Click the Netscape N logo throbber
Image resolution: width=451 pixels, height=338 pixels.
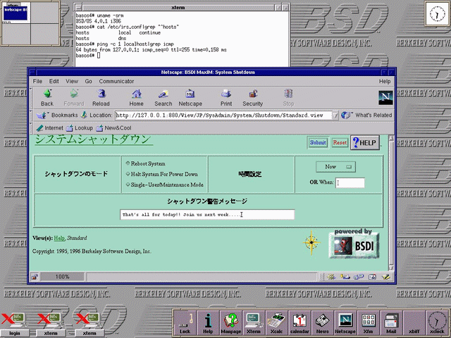(x=385, y=97)
